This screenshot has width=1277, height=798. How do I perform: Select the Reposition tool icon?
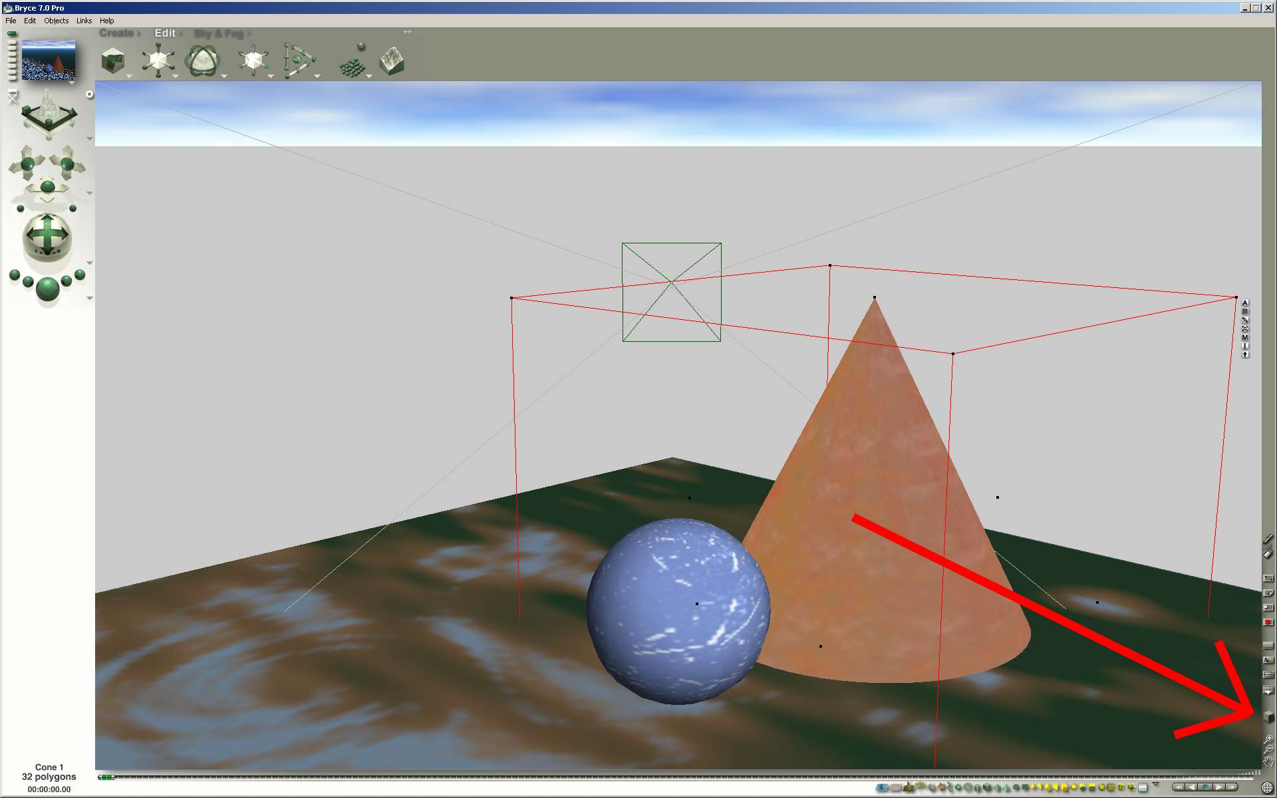pos(253,61)
